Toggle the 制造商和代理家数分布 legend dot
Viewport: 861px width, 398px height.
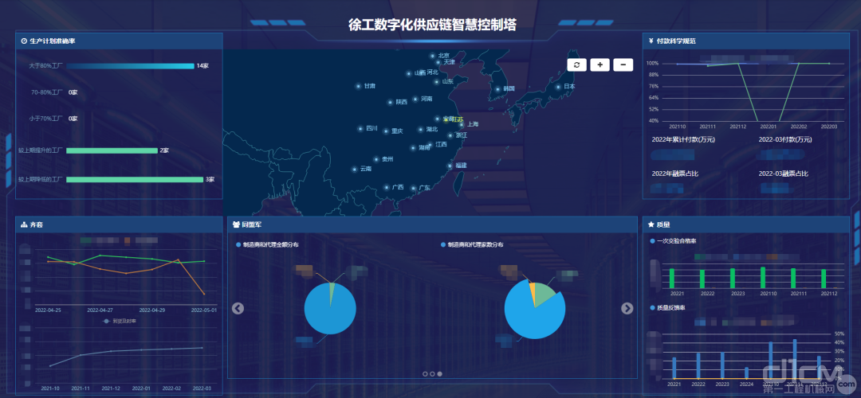(443, 244)
